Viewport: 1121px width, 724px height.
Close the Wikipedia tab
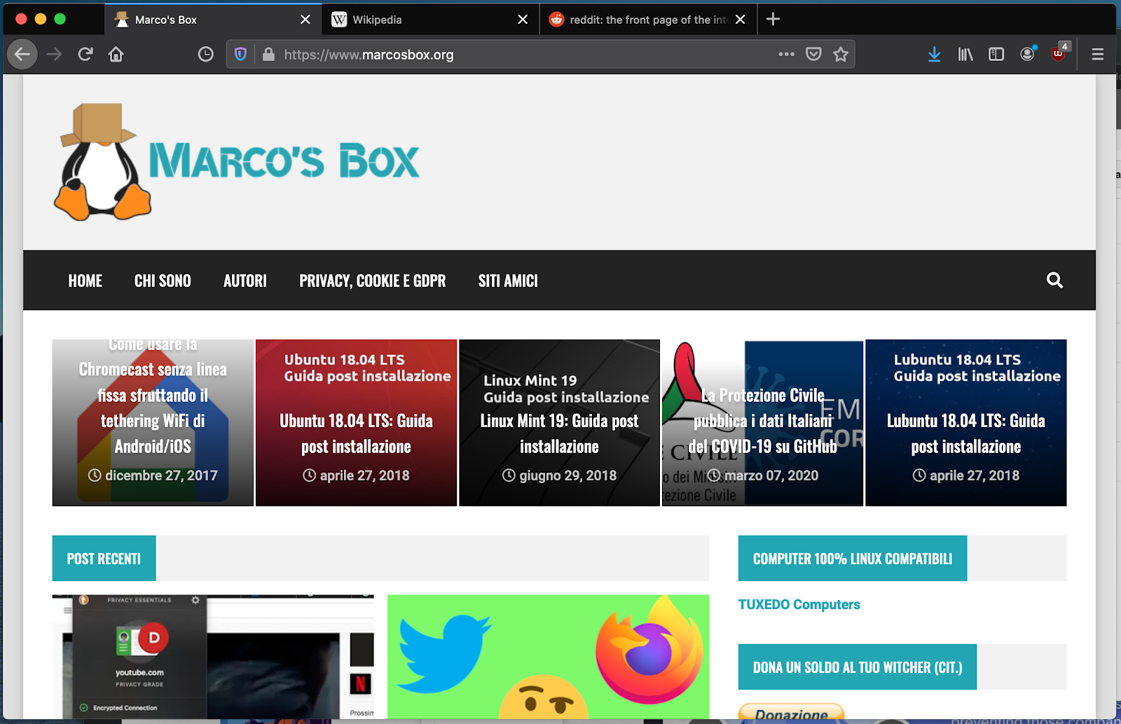(x=523, y=20)
